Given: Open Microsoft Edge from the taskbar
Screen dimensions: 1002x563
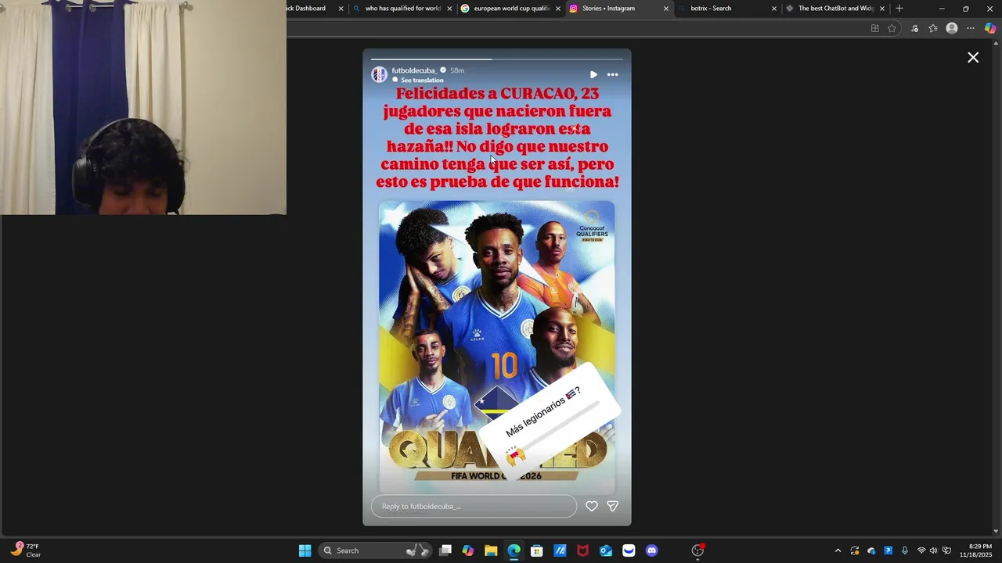Looking at the screenshot, I should click(x=514, y=550).
